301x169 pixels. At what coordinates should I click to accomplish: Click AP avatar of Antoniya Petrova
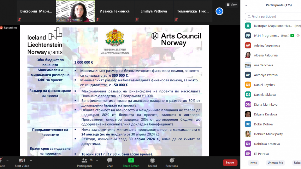click(248, 75)
